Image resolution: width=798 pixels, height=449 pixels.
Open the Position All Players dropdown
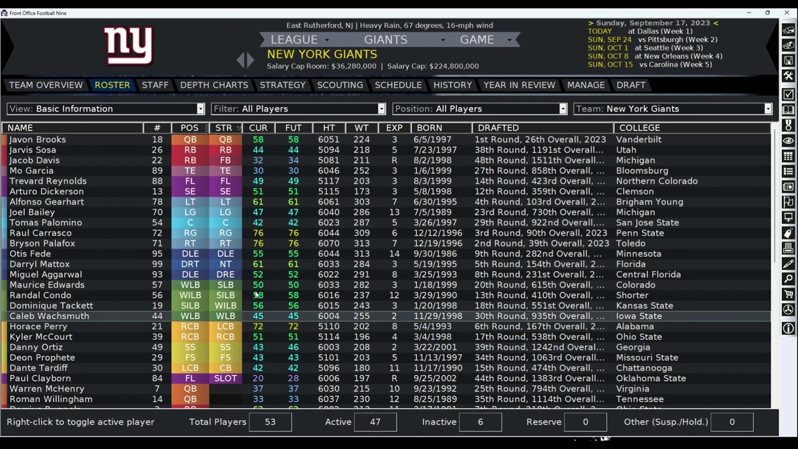480,109
